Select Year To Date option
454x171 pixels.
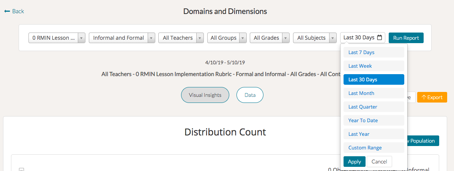click(x=374, y=120)
